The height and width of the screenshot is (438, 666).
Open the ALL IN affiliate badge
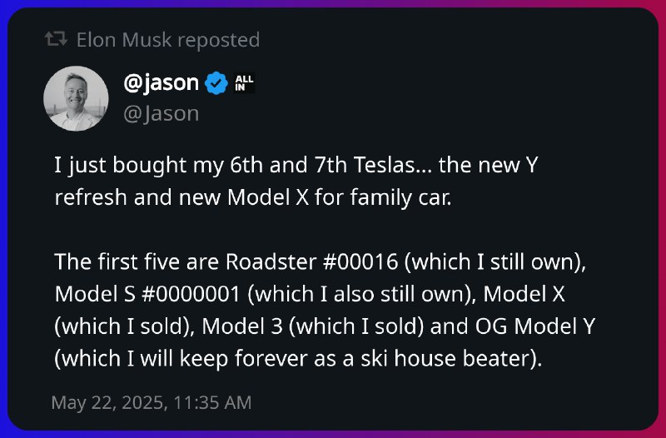click(x=244, y=83)
